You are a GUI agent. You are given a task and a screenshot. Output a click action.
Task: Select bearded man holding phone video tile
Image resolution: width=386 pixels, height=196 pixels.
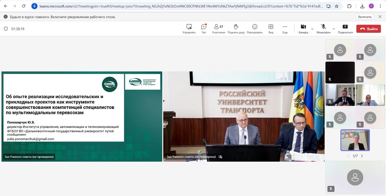click(x=340, y=95)
